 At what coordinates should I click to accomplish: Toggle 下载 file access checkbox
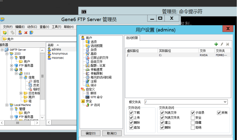(131, 113)
